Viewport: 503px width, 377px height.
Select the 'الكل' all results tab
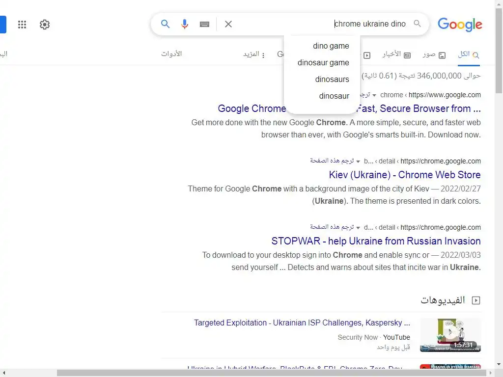pos(469,54)
